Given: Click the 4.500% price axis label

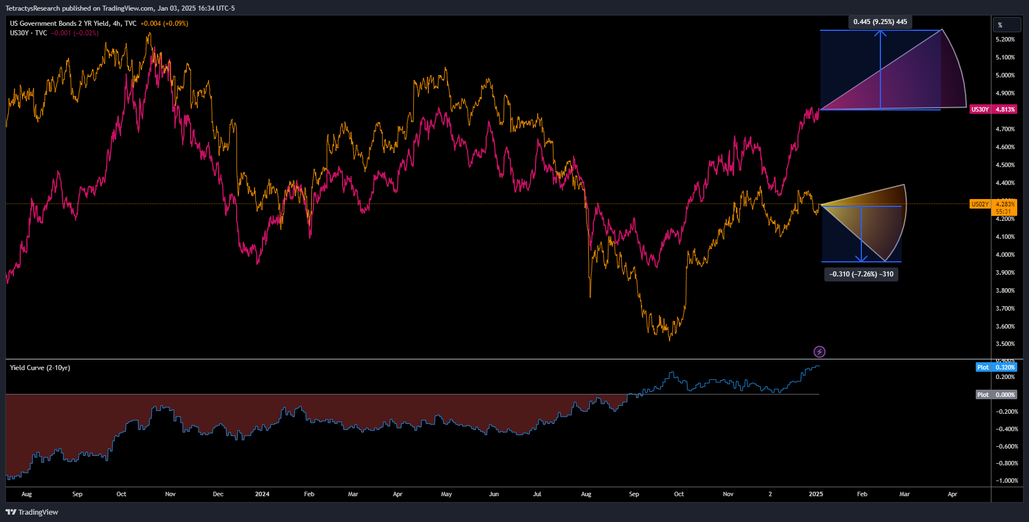Looking at the screenshot, I should tap(1005, 165).
